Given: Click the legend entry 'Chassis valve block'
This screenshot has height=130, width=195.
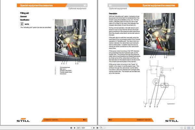Looking at the screenshot, I should click(66, 71).
